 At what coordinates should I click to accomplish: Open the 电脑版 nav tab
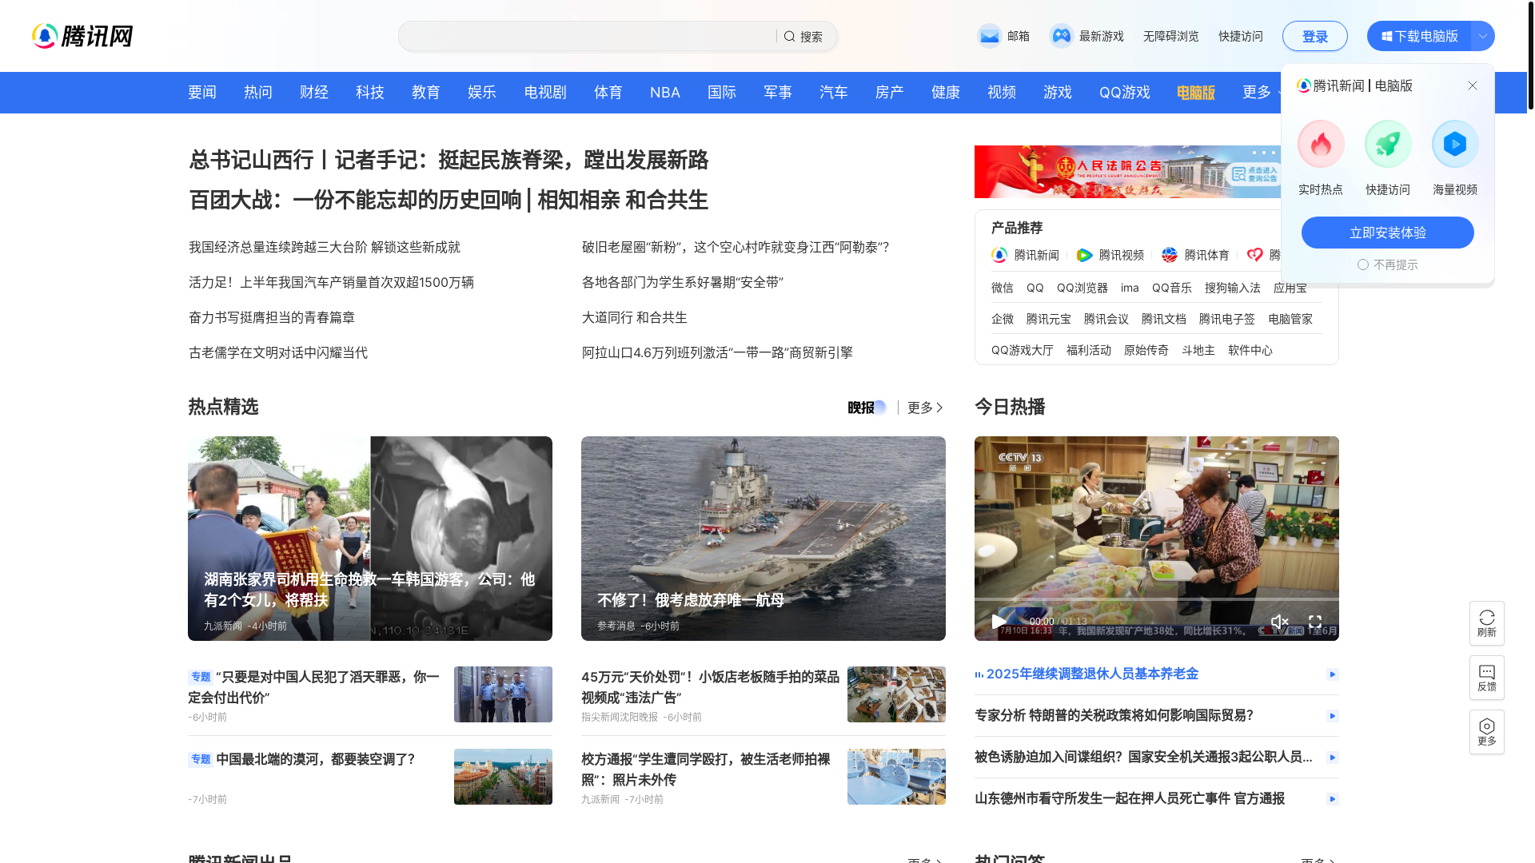[1196, 92]
